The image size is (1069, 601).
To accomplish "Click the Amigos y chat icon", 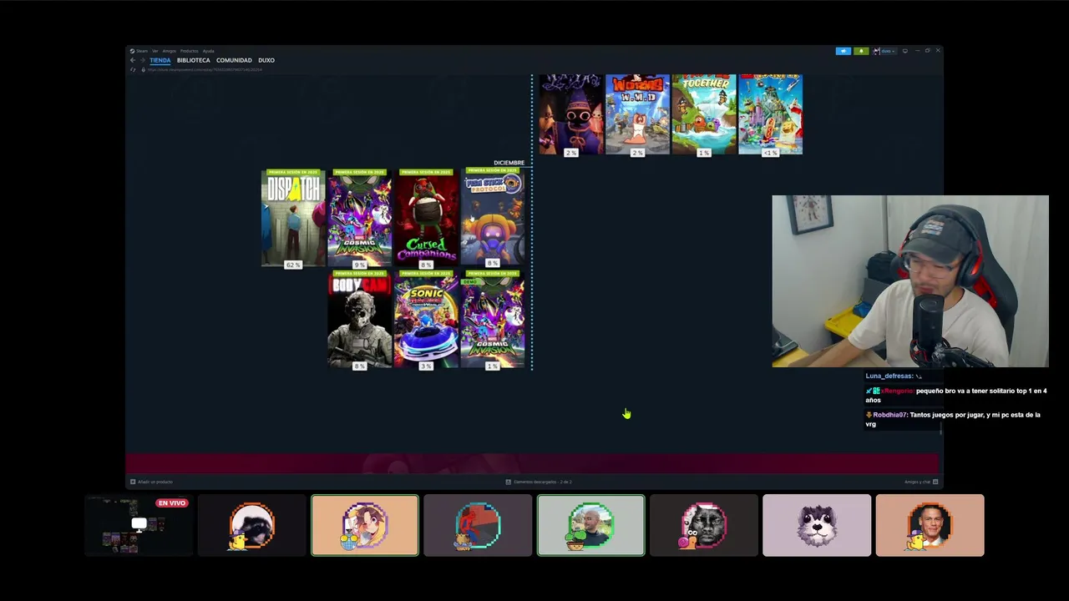I will [935, 482].
